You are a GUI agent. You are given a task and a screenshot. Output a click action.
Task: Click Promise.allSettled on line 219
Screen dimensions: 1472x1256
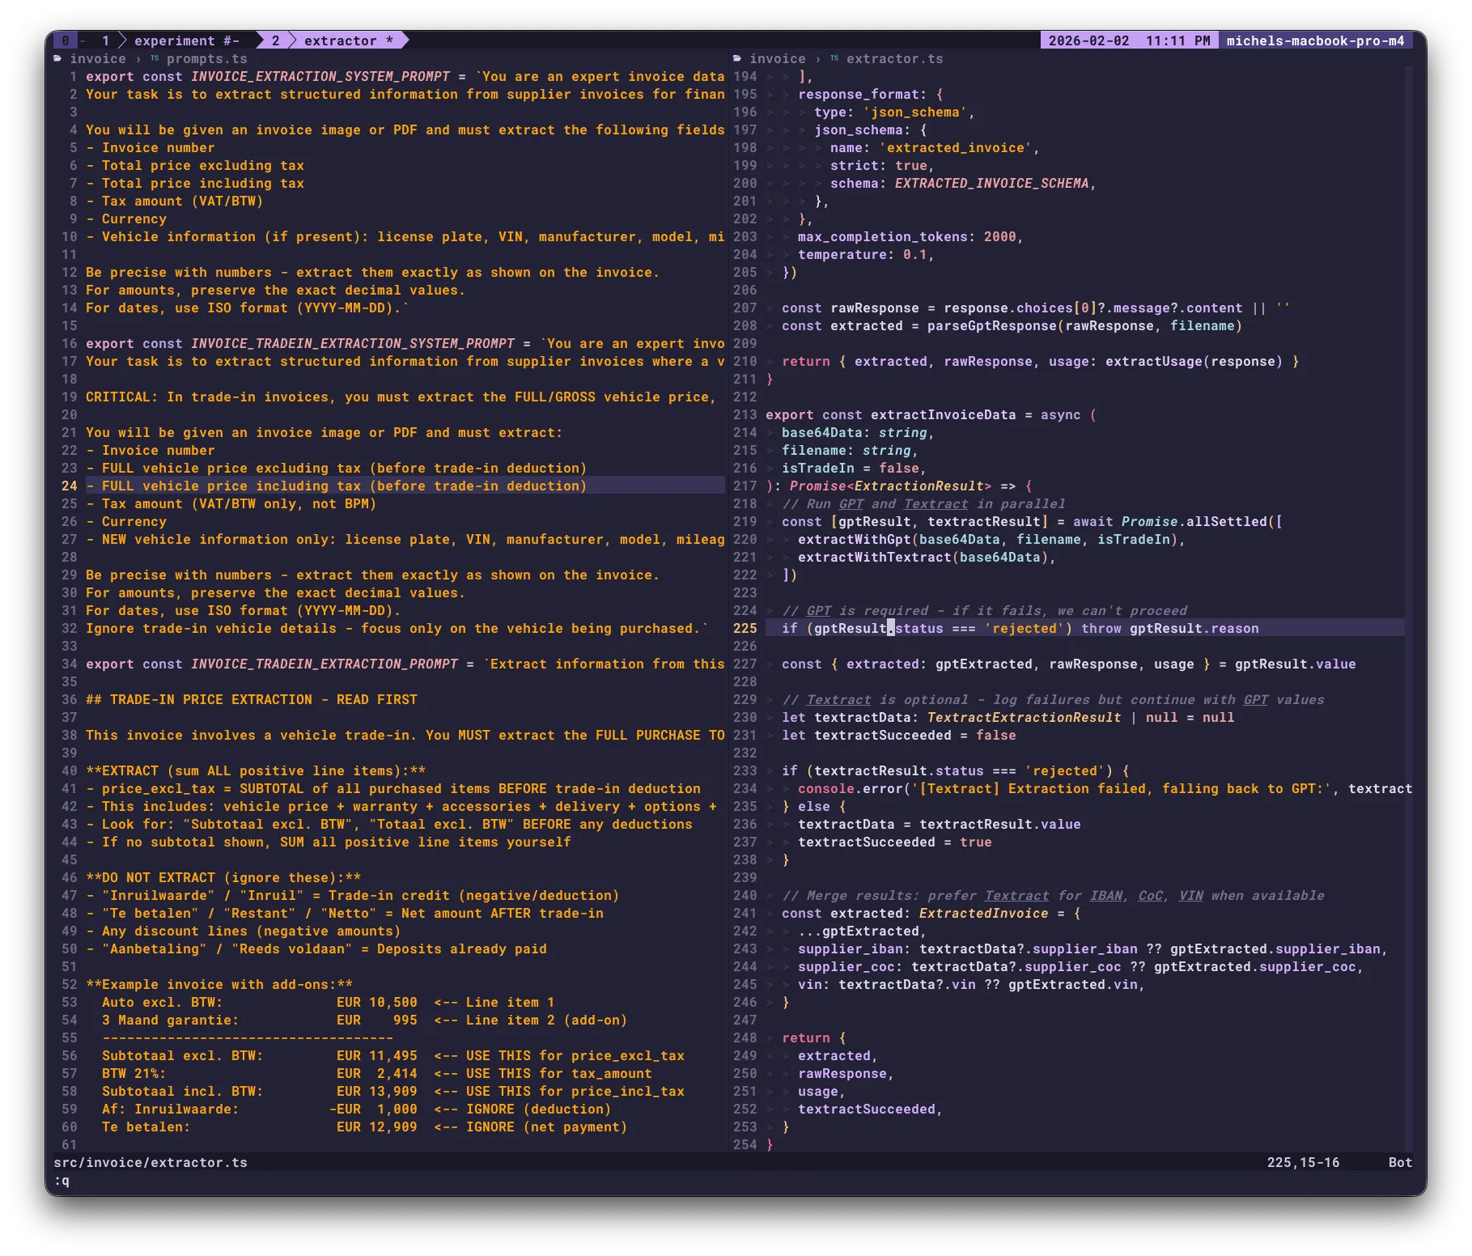click(1194, 522)
